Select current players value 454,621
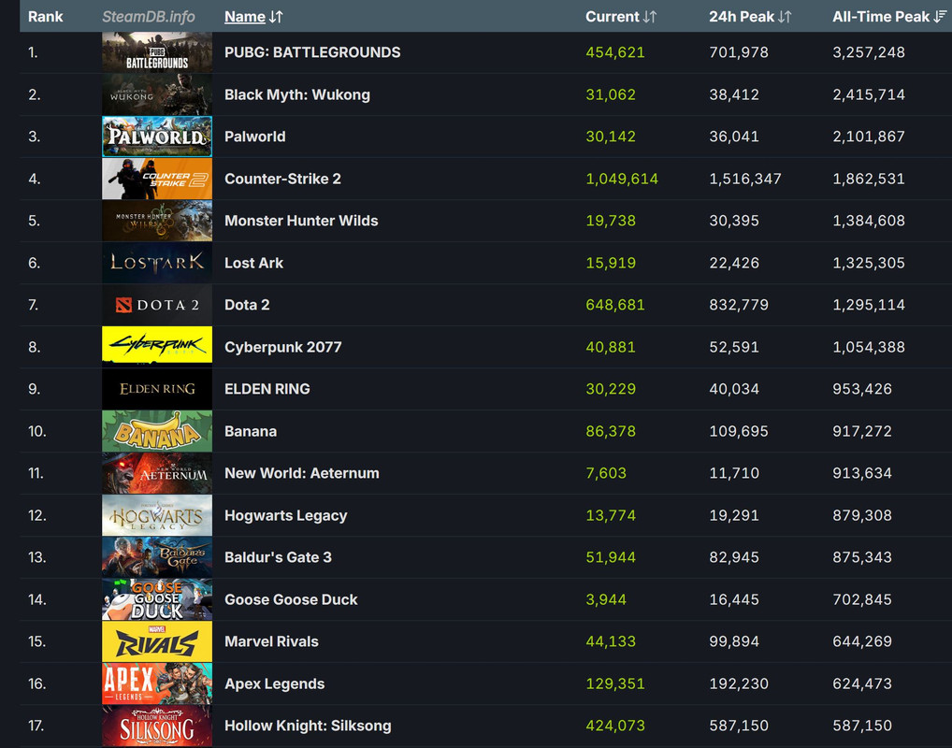This screenshot has height=748, width=952. [x=615, y=52]
